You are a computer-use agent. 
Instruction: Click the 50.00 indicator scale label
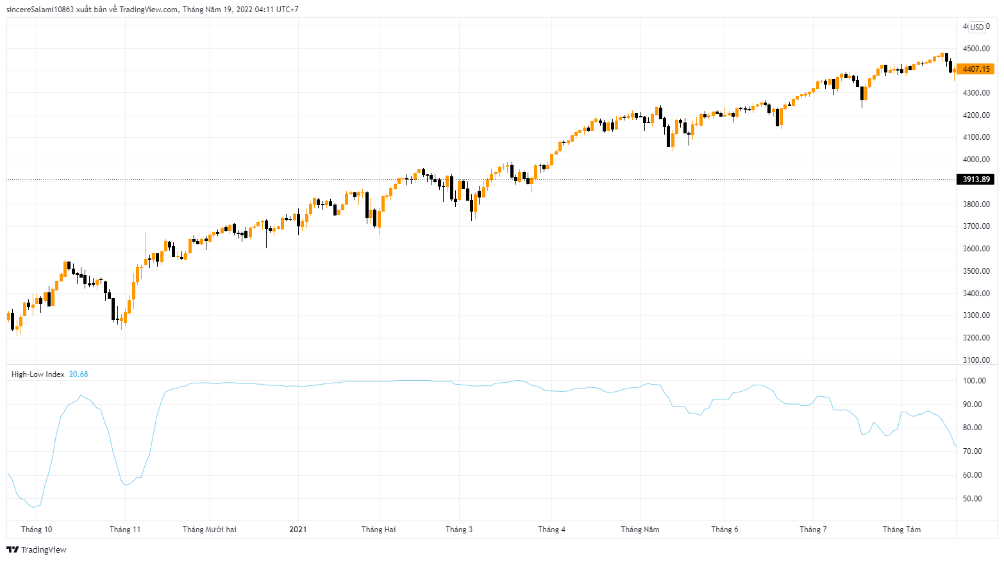[x=973, y=499]
